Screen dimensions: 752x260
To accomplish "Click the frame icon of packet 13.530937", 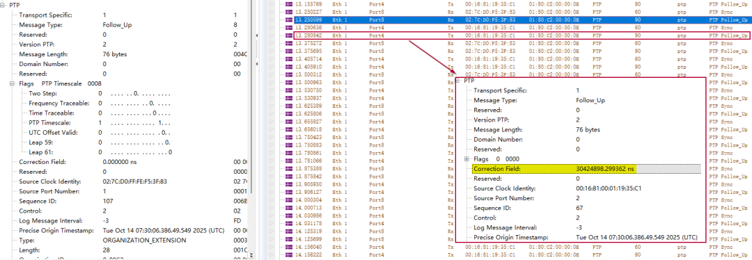I will tap(289, 98).
